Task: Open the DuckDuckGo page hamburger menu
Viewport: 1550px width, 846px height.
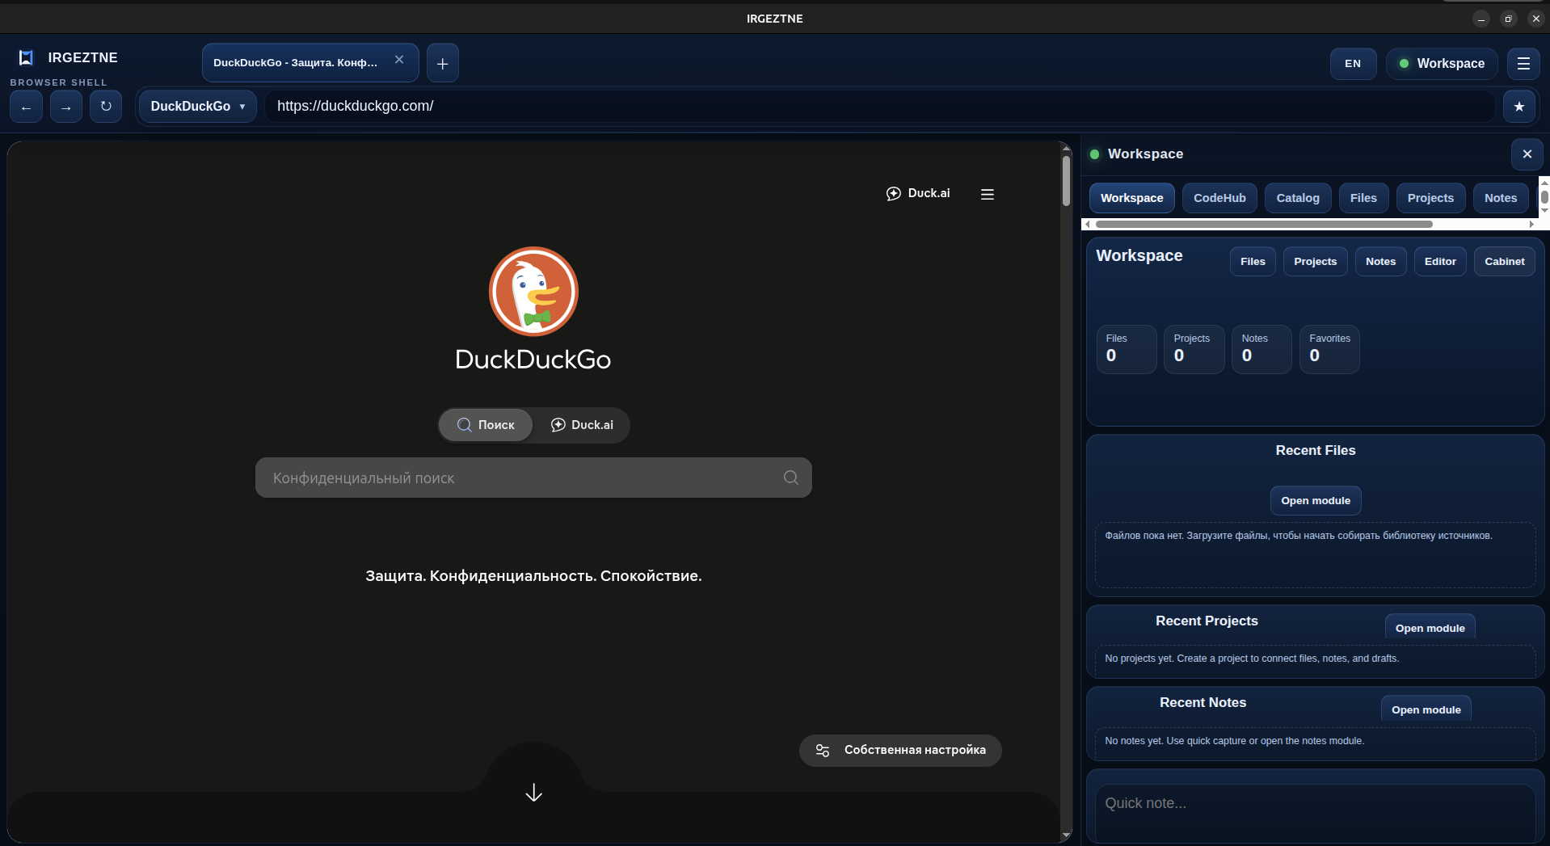Action: [x=988, y=194]
